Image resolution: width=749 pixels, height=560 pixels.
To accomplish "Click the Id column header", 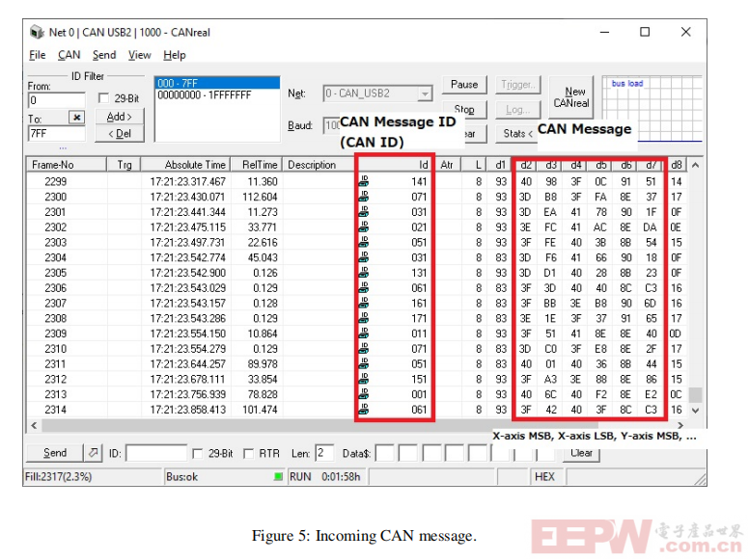I will (395, 165).
